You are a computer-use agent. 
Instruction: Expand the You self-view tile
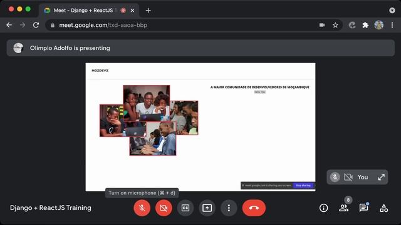(x=382, y=177)
